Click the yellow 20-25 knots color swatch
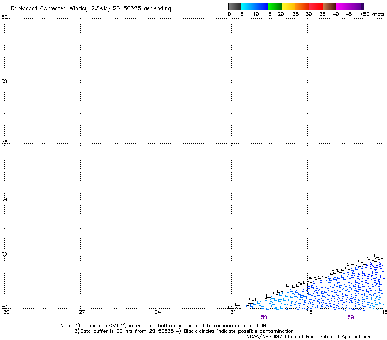 tap(289, 6)
